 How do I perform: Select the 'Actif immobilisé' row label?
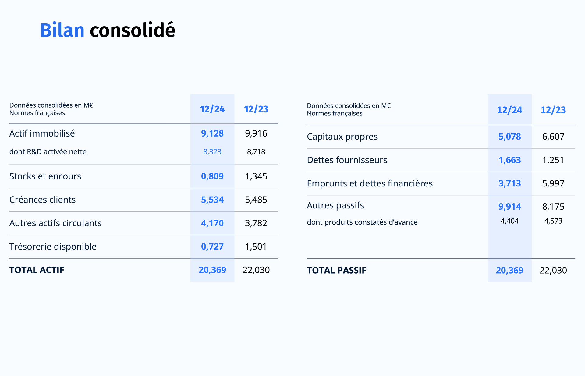[x=42, y=133]
